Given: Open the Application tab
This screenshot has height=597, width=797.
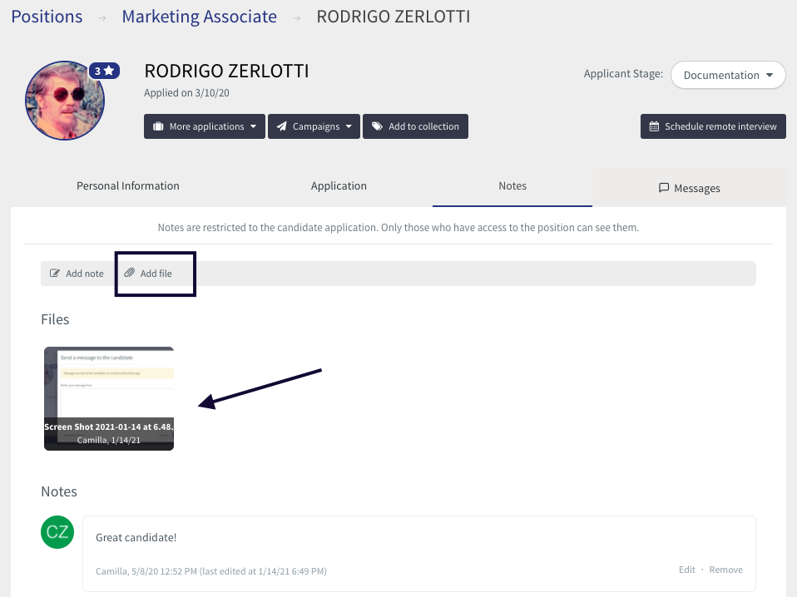Looking at the screenshot, I should point(339,186).
